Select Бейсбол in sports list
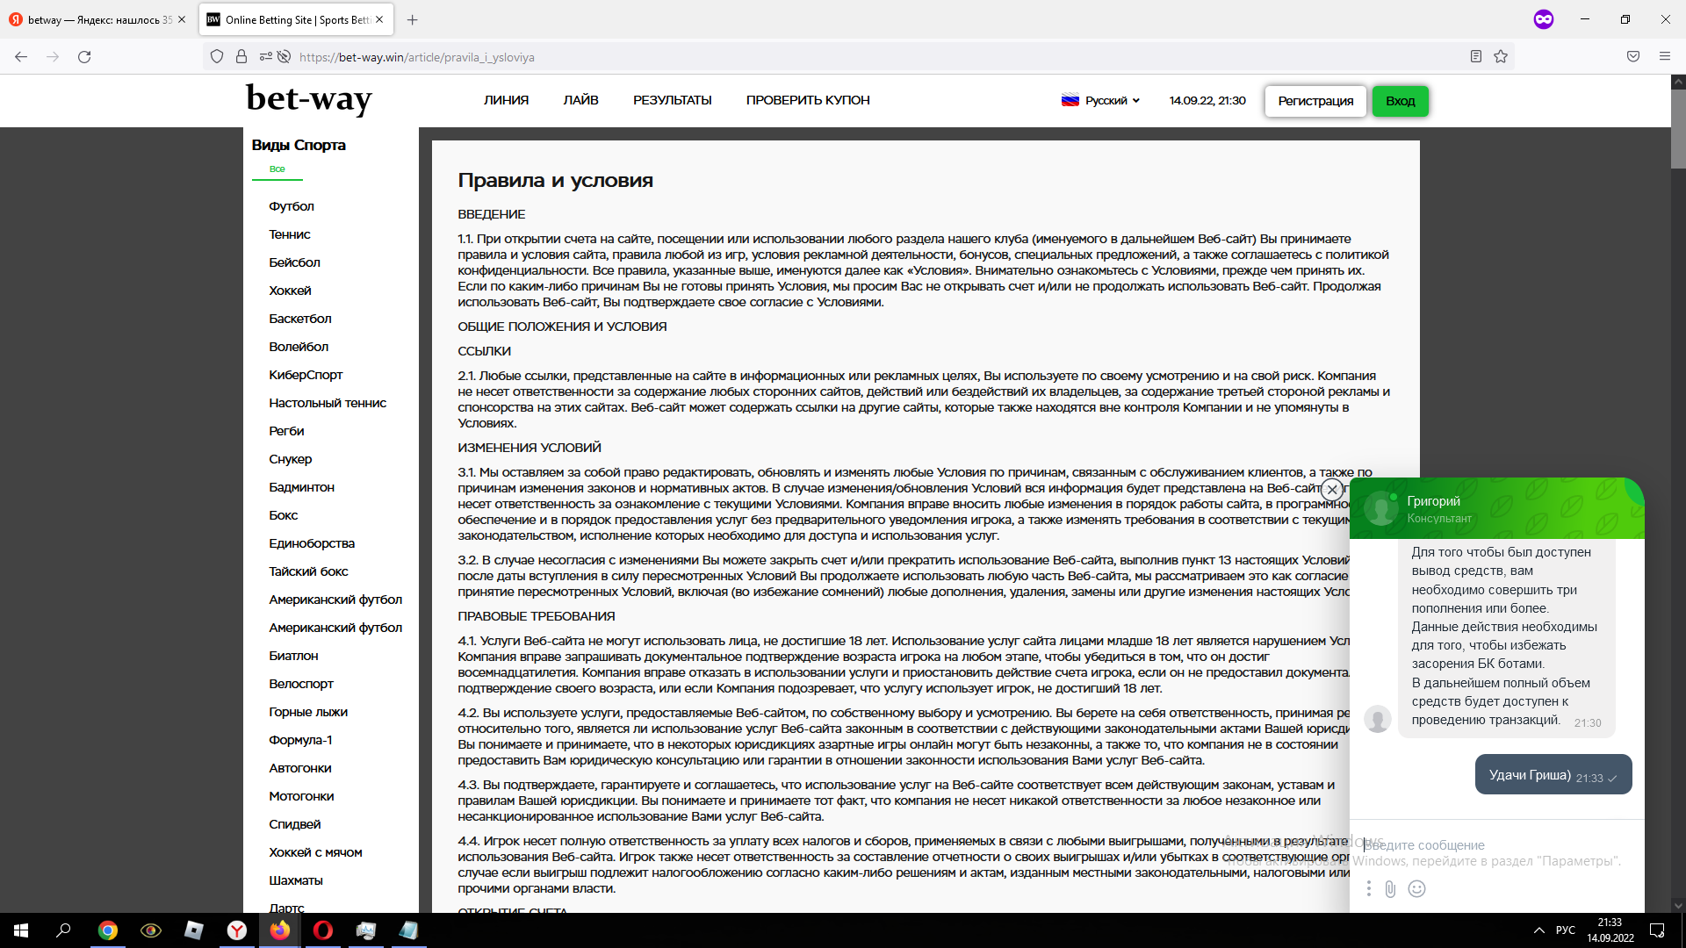The image size is (1686, 948). 294,262
